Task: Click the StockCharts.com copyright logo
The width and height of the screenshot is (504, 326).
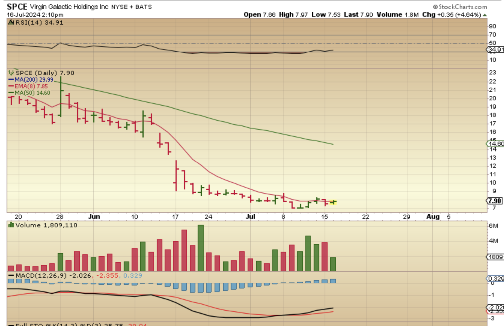Action: (x=460, y=7)
